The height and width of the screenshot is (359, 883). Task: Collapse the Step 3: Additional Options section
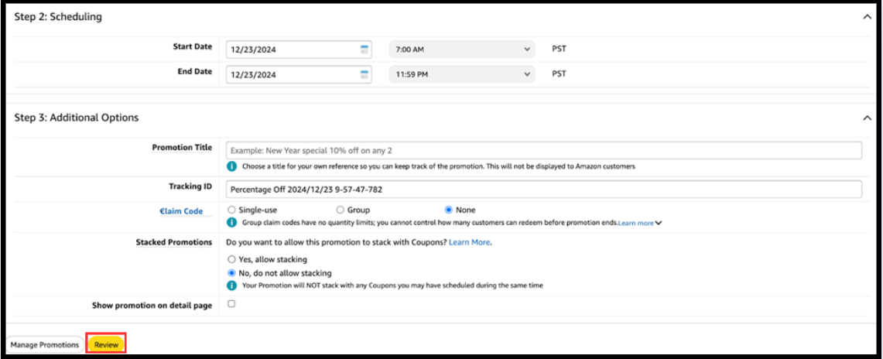(x=867, y=118)
